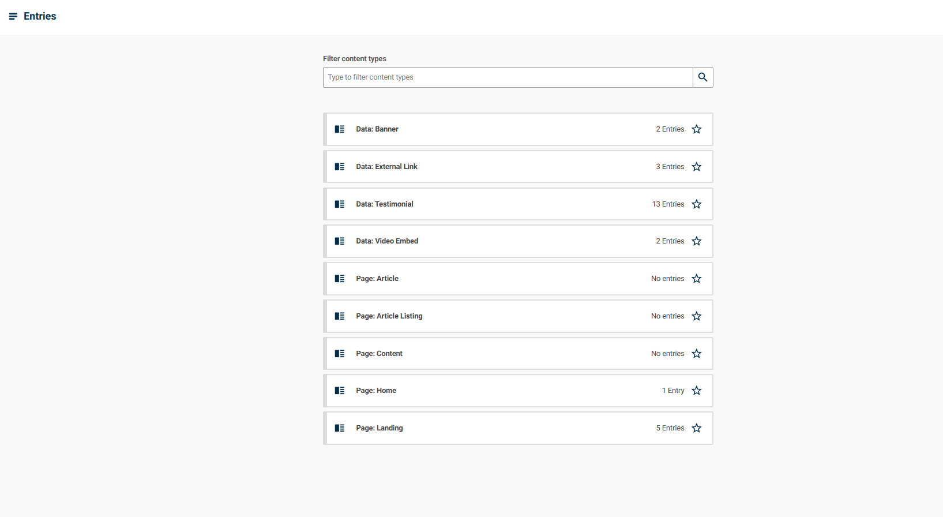Favorite the Data: Banner content type
943x517 pixels.
coord(697,129)
